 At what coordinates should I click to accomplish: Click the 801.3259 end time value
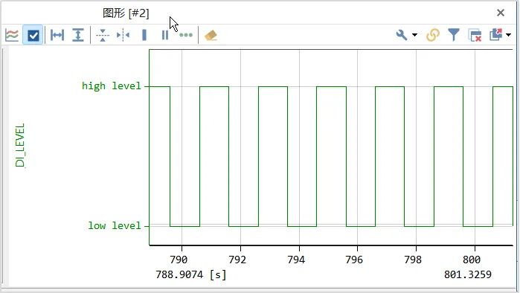(468, 274)
